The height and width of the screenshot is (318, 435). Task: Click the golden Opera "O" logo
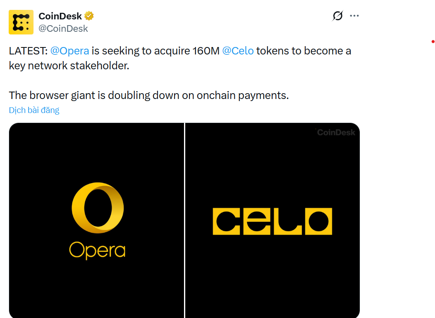[x=98, y=208]
